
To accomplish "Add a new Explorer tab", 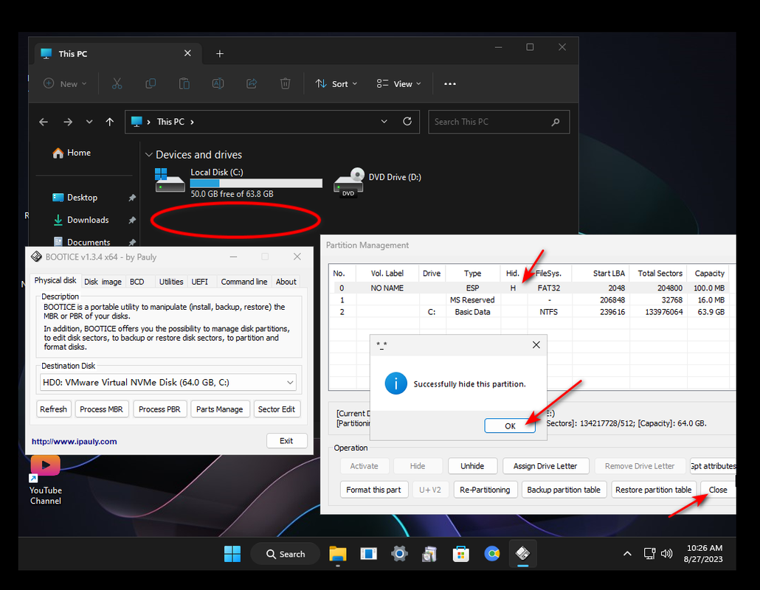I will click(x=220, y=54).
